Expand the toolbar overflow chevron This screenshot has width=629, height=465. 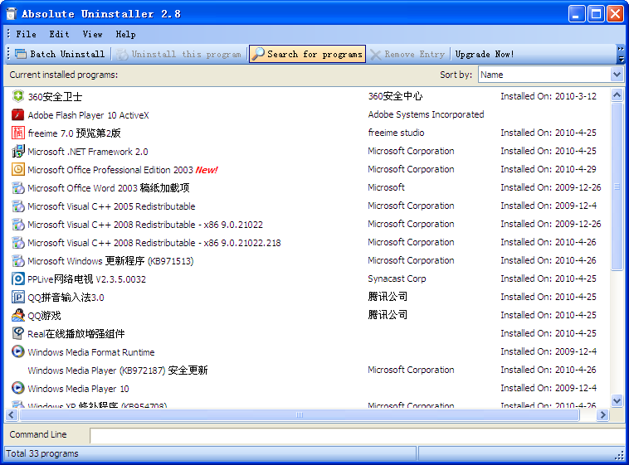621,55
